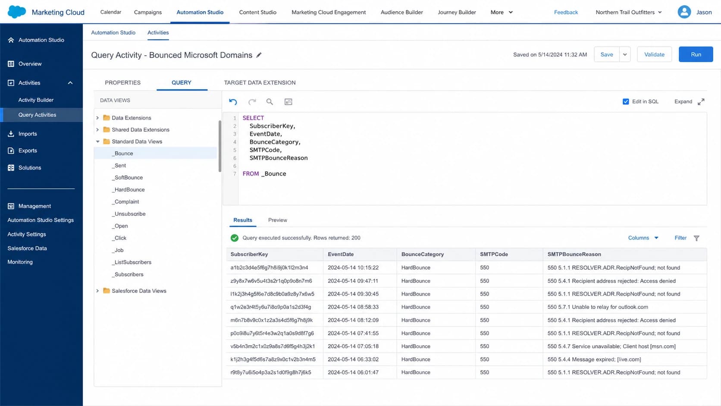This screenshot has width=721, height=406.
Task: Click the Salesforce cloud logo
Action: (x=17, y=12)
